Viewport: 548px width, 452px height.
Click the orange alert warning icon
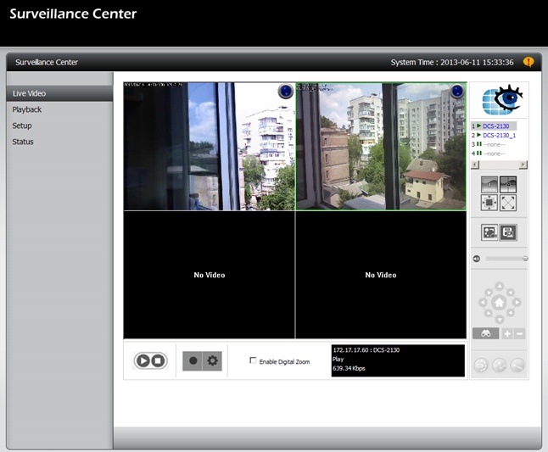pos(528,62)
